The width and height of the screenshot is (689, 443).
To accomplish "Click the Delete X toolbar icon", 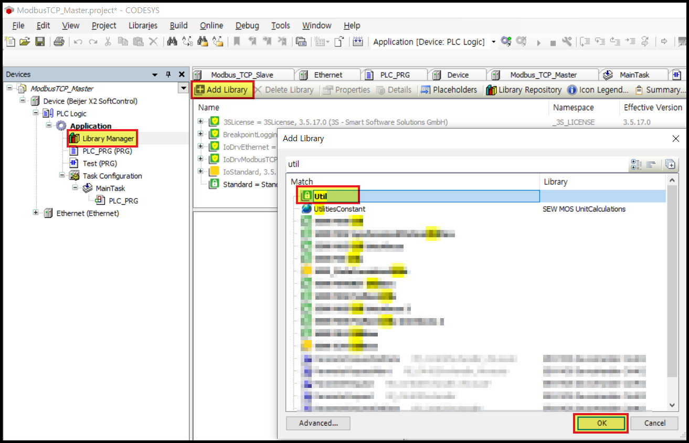I will point(153,41).
